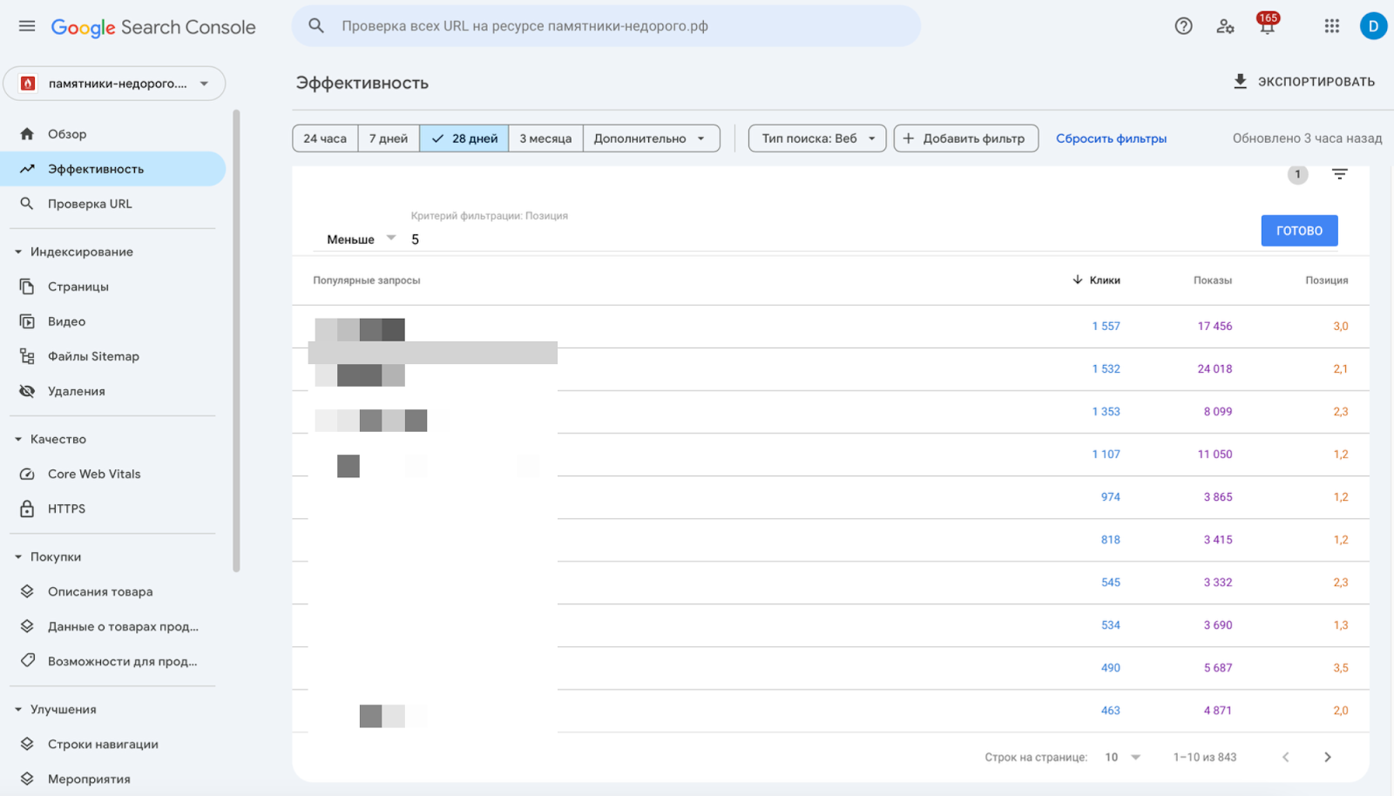The height and width of the screenshot is (796, 1394).
Task: Enable the 3 месяца date range
Action: 545,138
